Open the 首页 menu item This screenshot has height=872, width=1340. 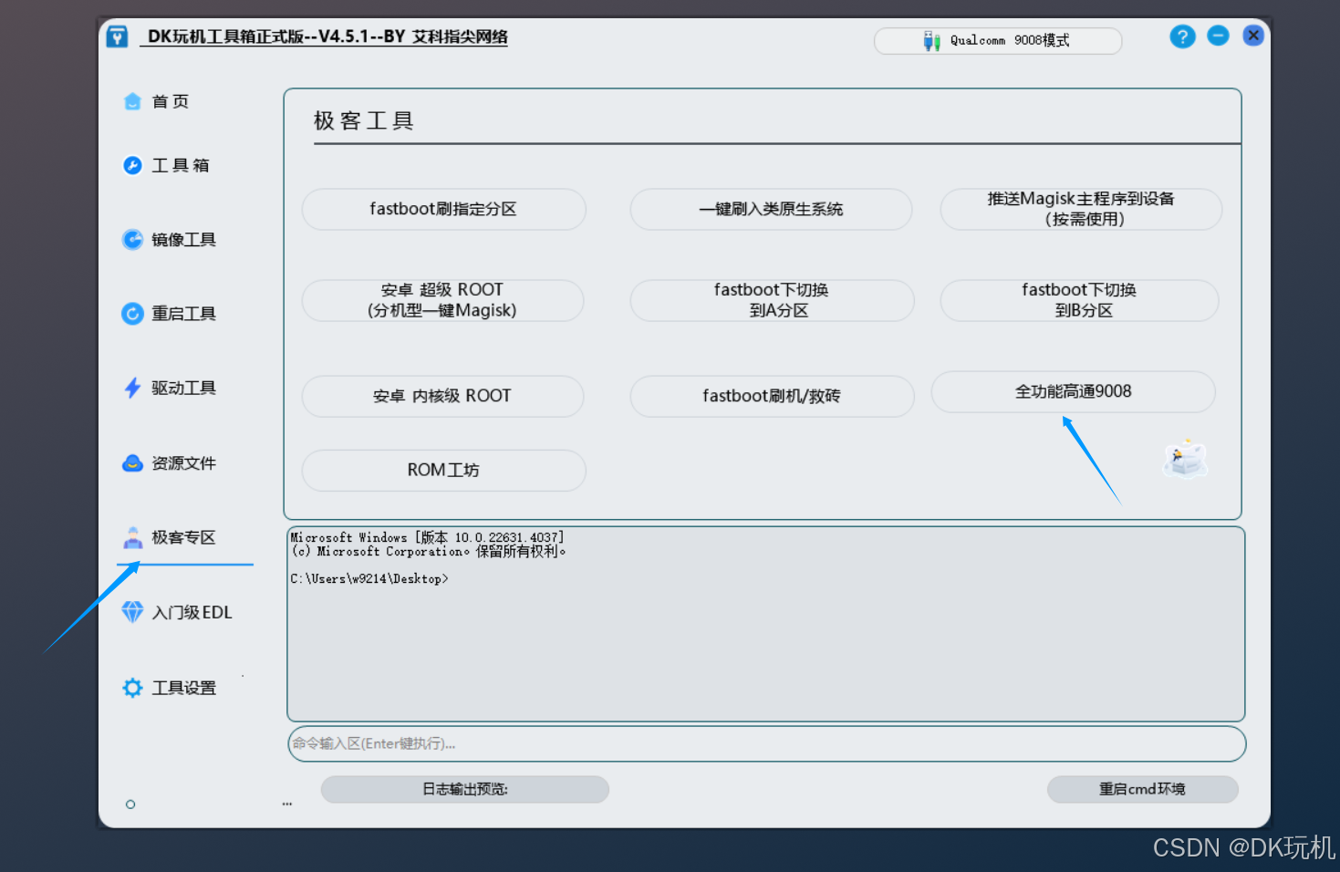pyautogui.click(x=170, y=101)
